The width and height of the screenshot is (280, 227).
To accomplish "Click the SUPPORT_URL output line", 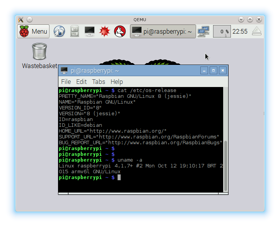I will 139,137.
